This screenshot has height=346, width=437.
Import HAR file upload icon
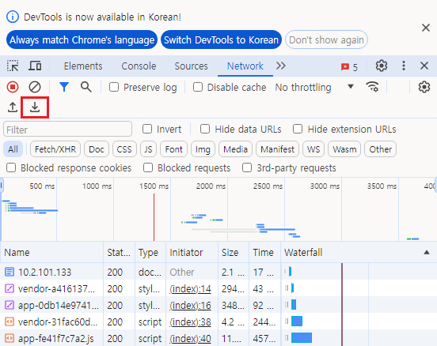coord(13,107)
